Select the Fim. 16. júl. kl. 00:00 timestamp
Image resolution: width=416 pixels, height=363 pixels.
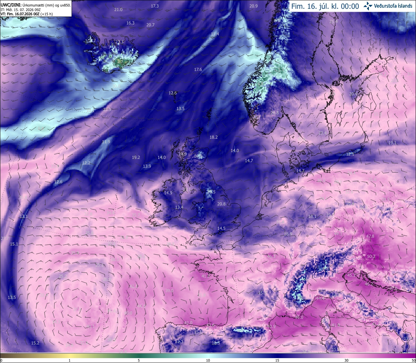point(325,6)
